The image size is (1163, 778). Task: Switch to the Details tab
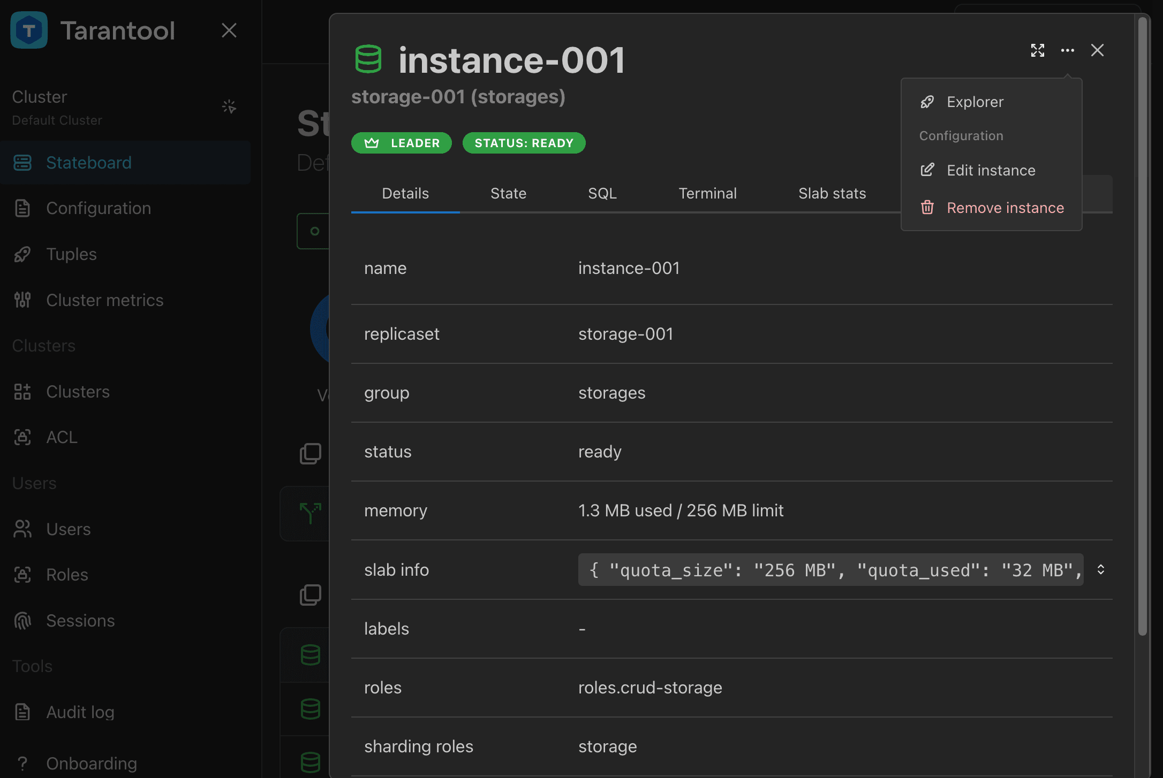pos(405,194)
